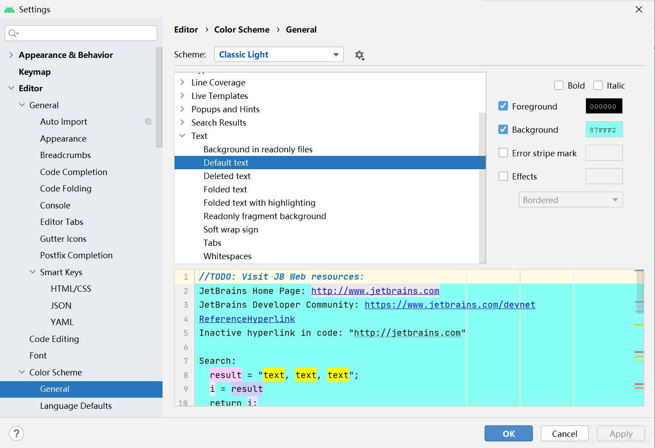Image resolution: width=655 pixels, height=448 pixels.
Task: Toggle the Italic checkbox
Action: pos(598,86)
